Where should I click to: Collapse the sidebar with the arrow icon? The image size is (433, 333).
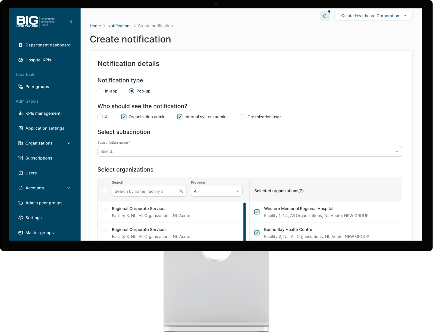(x=71, y=22)
